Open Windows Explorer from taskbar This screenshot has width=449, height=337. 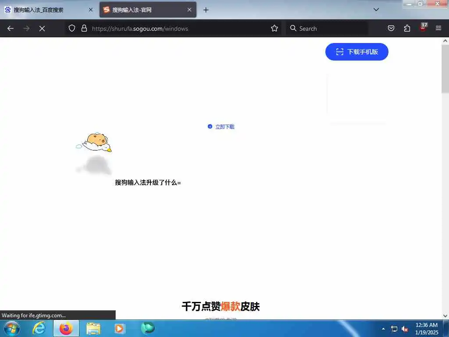[x=93, y=328]
